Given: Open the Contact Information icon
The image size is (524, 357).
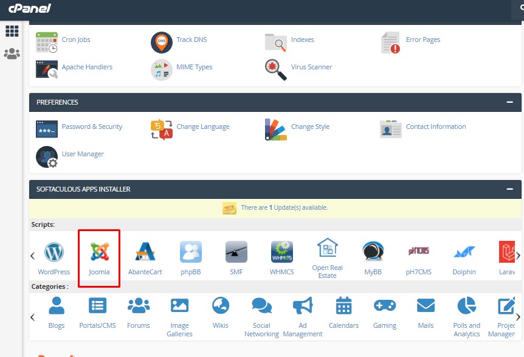Looking at the screenshot, I should click(391, 129).
